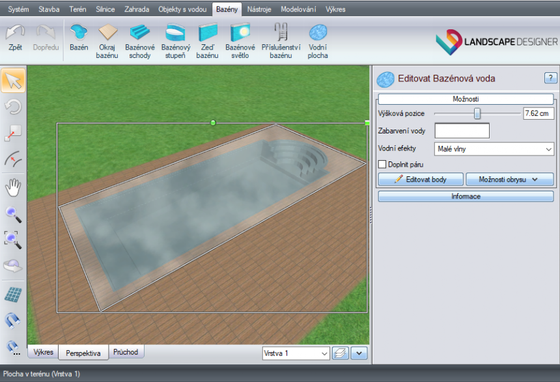Collapse the Možnosti section header
Screen dimensions: 560x382
466,99
